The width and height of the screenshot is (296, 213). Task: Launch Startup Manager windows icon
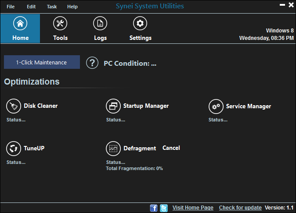[113, 106]
